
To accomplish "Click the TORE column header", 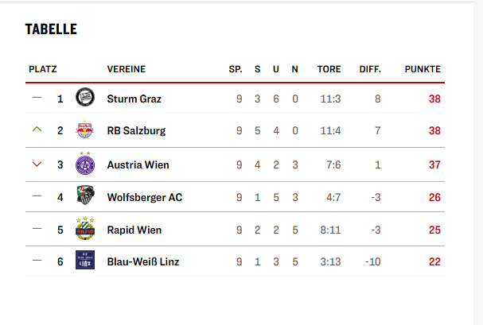I will (x=329, y=69).
